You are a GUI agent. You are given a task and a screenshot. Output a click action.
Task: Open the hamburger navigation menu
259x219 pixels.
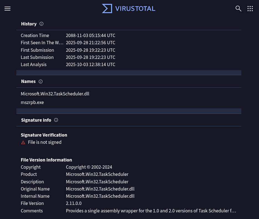click(x=7, y=9)
